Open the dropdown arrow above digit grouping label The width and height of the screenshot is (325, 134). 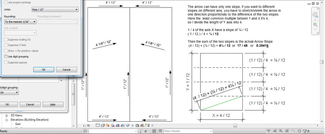(x=61, y=81)
